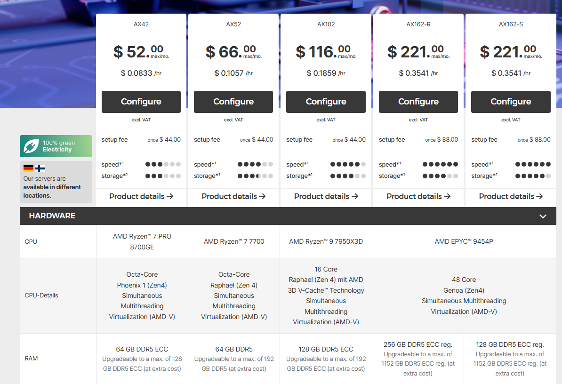Open Product details for AX42
562x384 pixels.
(x=141, y=196)
